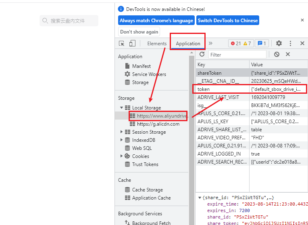The width and height of the screenshot is (308, 225).
Task: Click the Application Cache grid icon
Action: pyautogui.click(x=127, y=198)
